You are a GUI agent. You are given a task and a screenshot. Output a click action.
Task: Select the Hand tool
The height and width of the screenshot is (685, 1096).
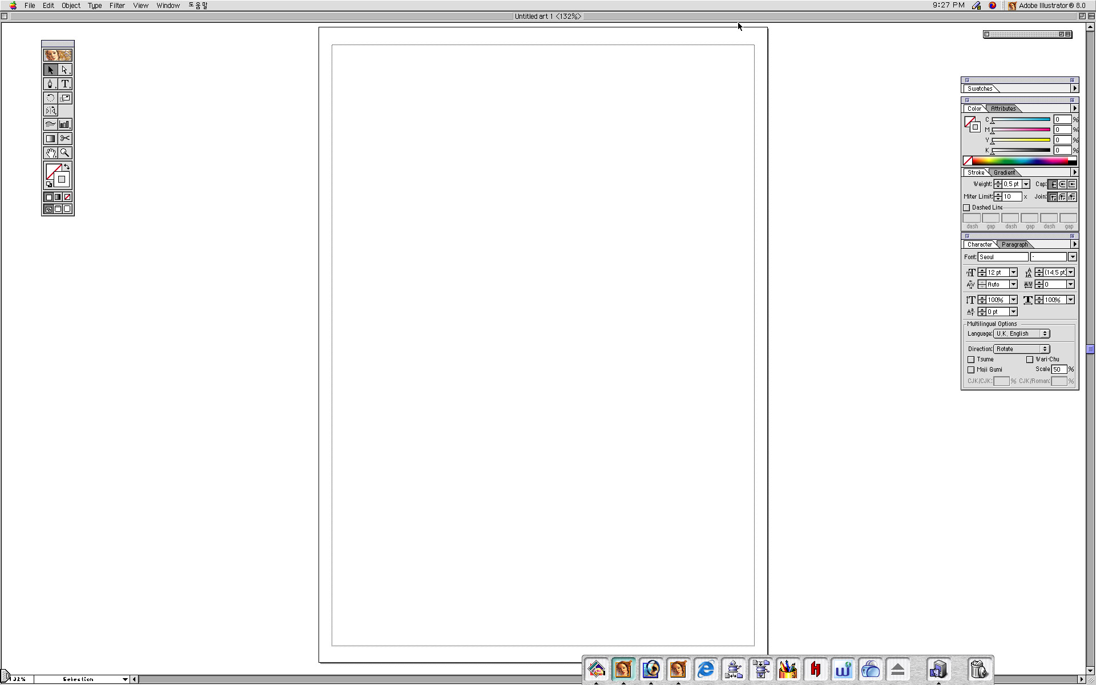pos(50,153)
